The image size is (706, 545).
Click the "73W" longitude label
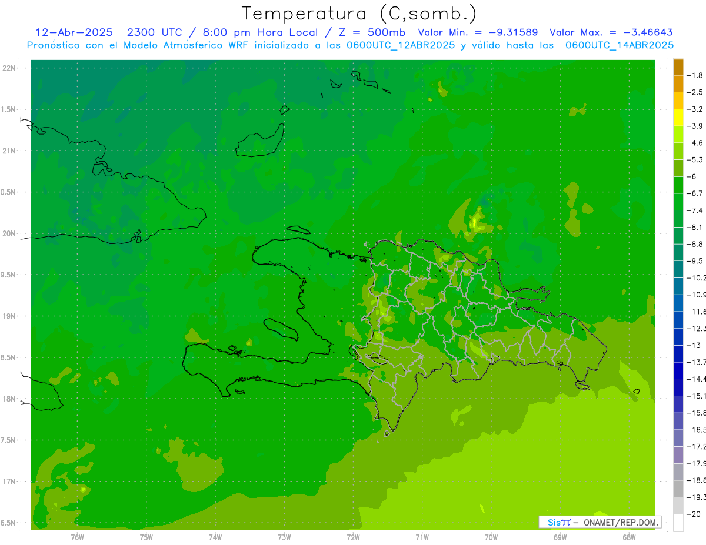coord(284,537)
